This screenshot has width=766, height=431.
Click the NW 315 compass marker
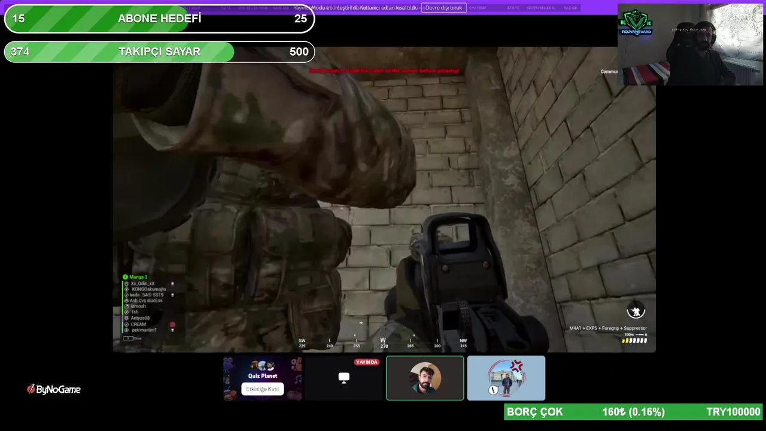click(x=463, y=343)
